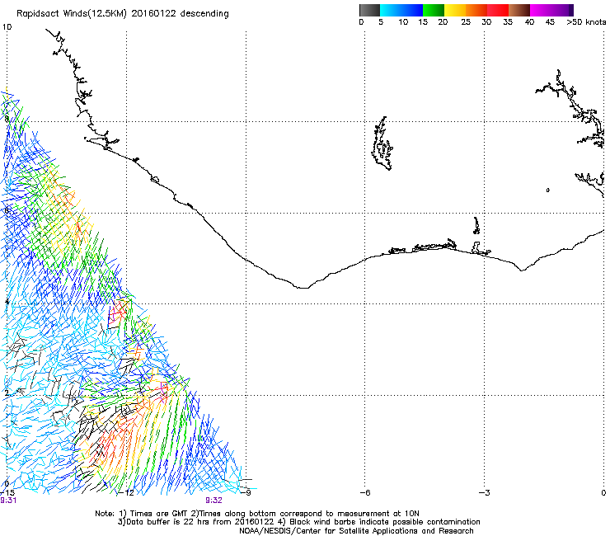Click the '10' latitude label at top left
The image size is (610, 536).
click(x=7, y=27)
